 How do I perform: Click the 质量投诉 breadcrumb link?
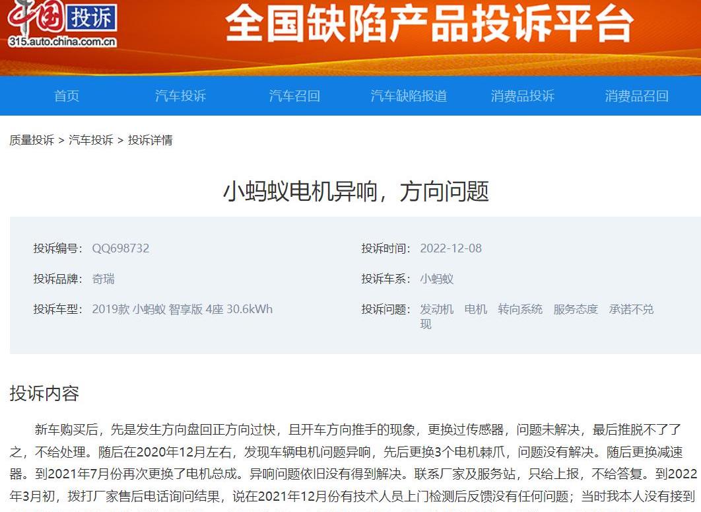pos(32,140)
